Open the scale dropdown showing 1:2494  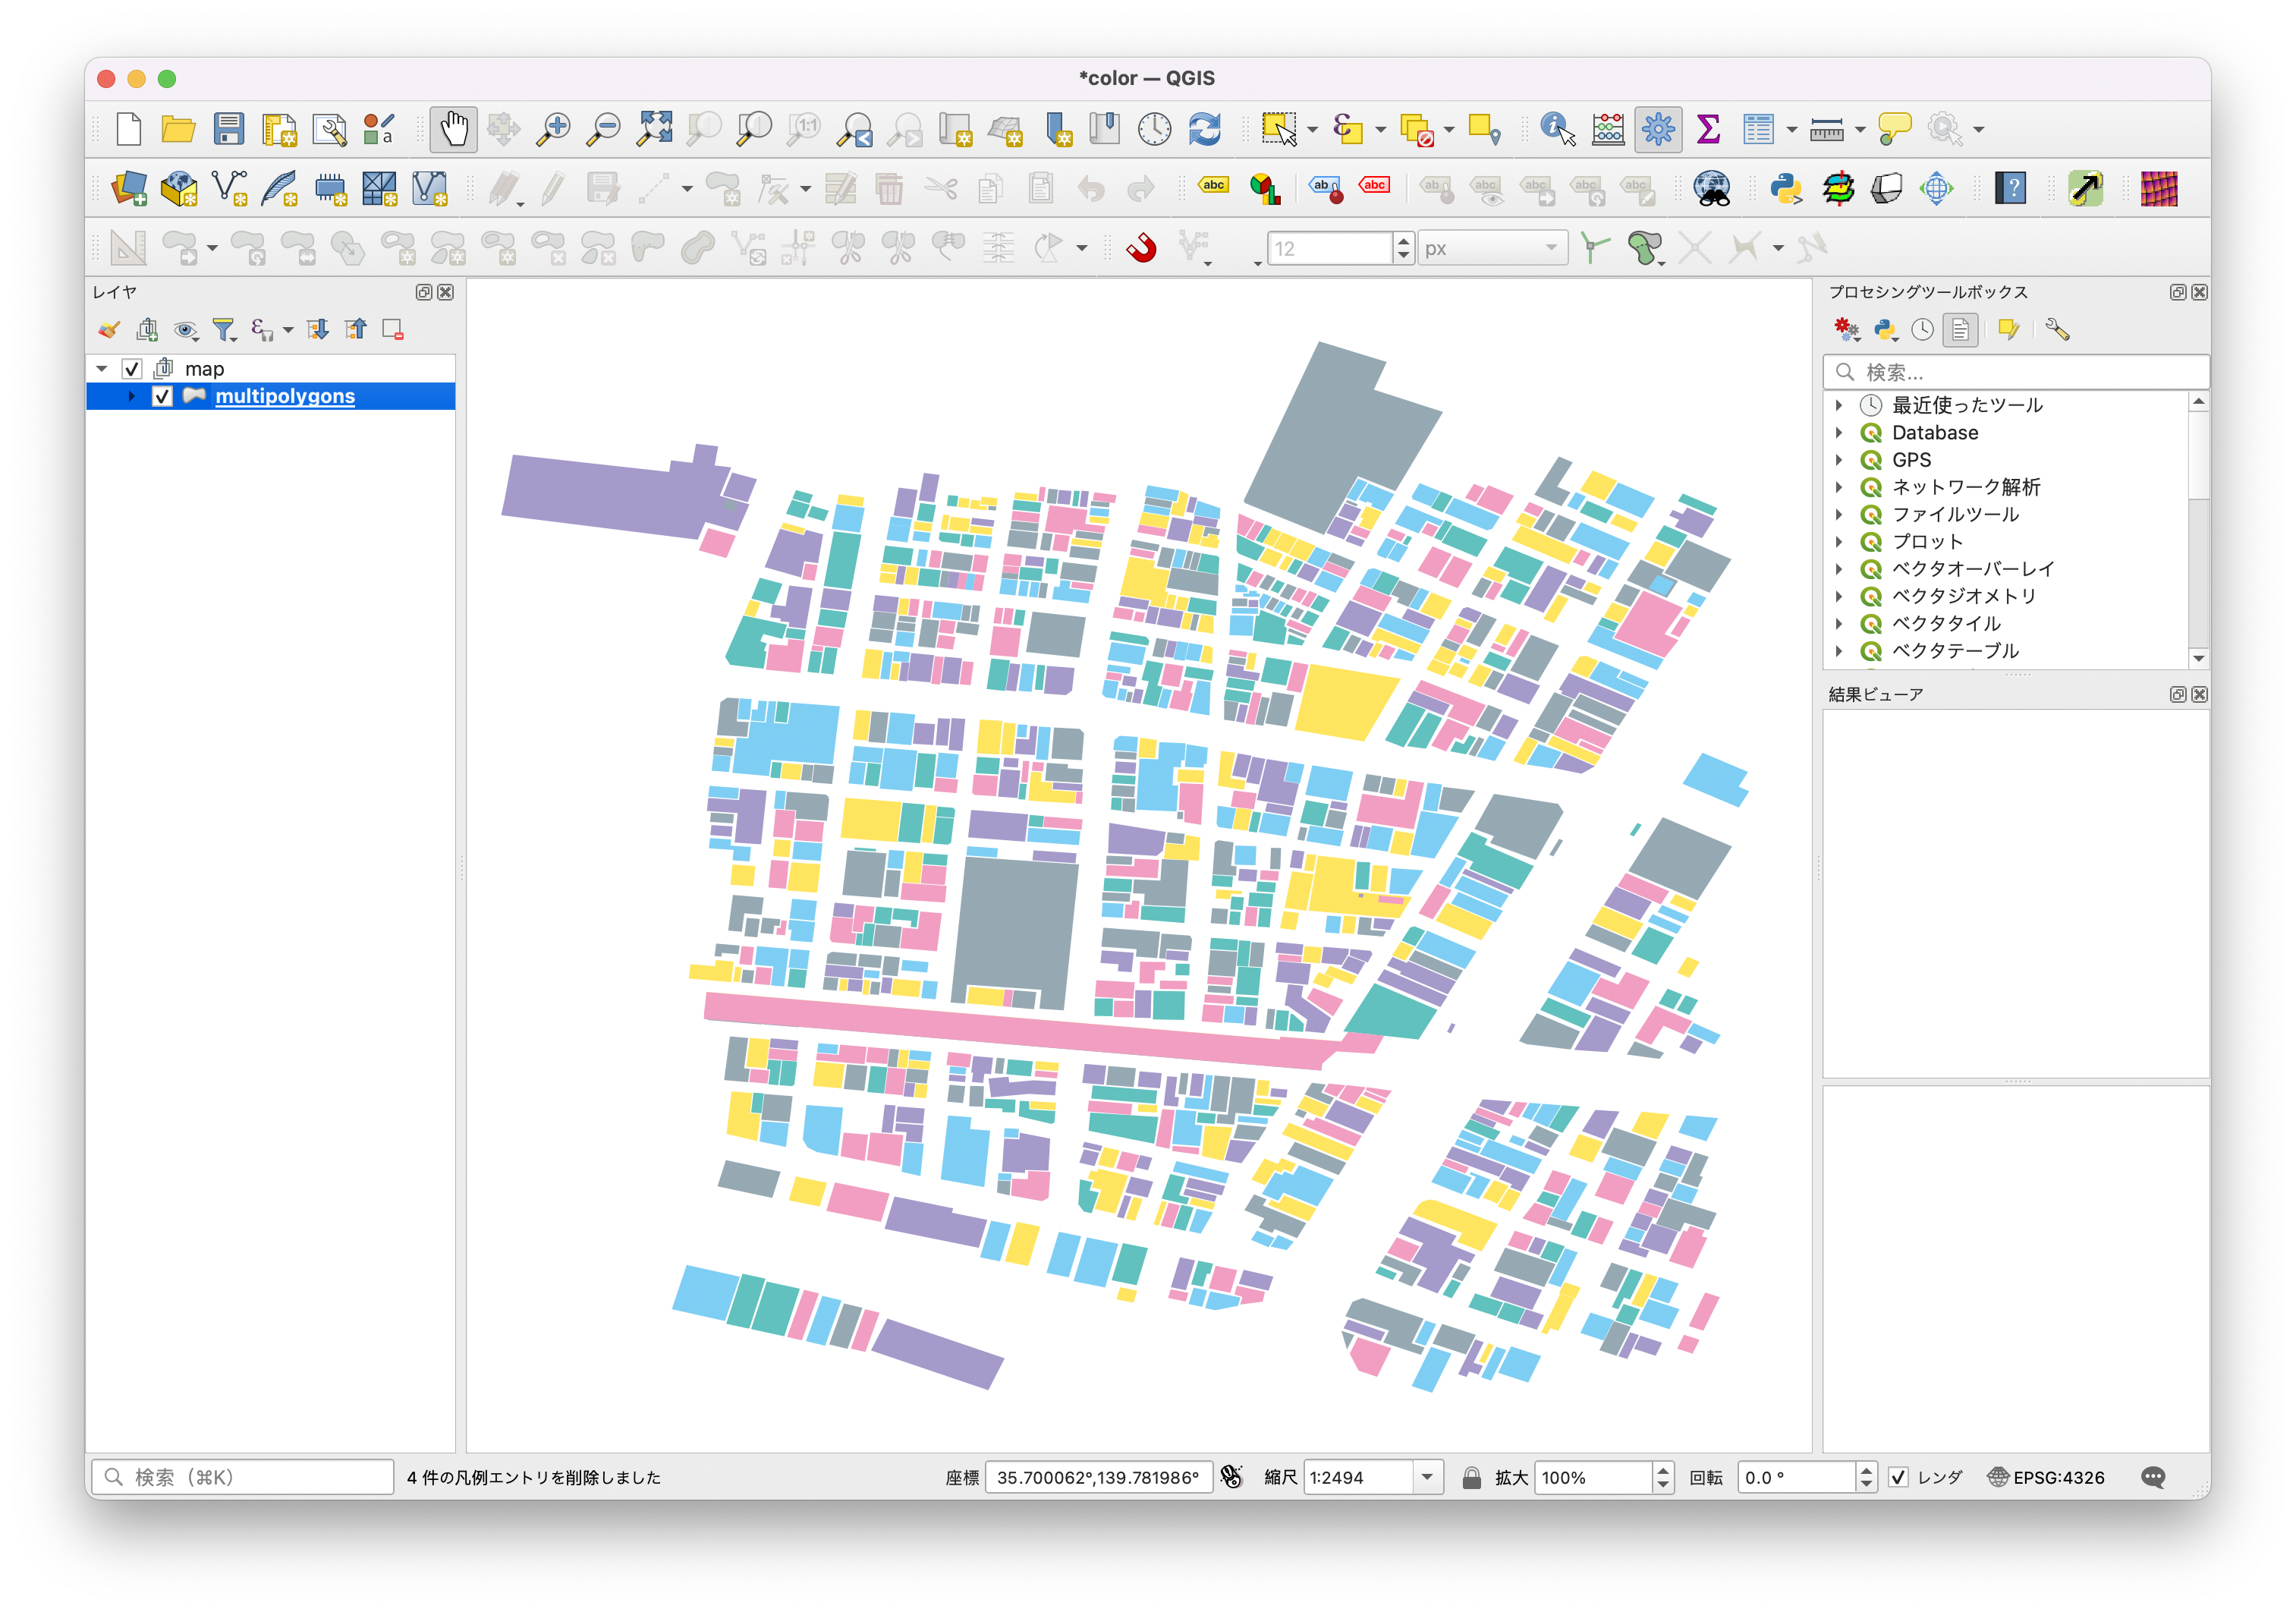click(x=1428, y=1477)
